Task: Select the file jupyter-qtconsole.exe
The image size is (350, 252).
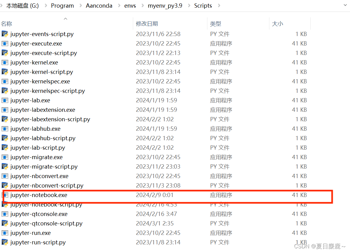Action: point(39,214)
